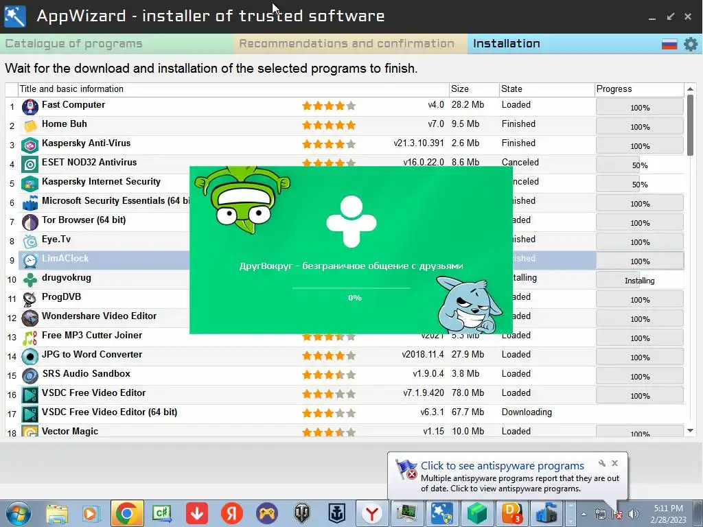The height and width of the screenshot is (527, 703).
Task: Click version v21.3.10.391 text
Action: [x=419, y=143]
